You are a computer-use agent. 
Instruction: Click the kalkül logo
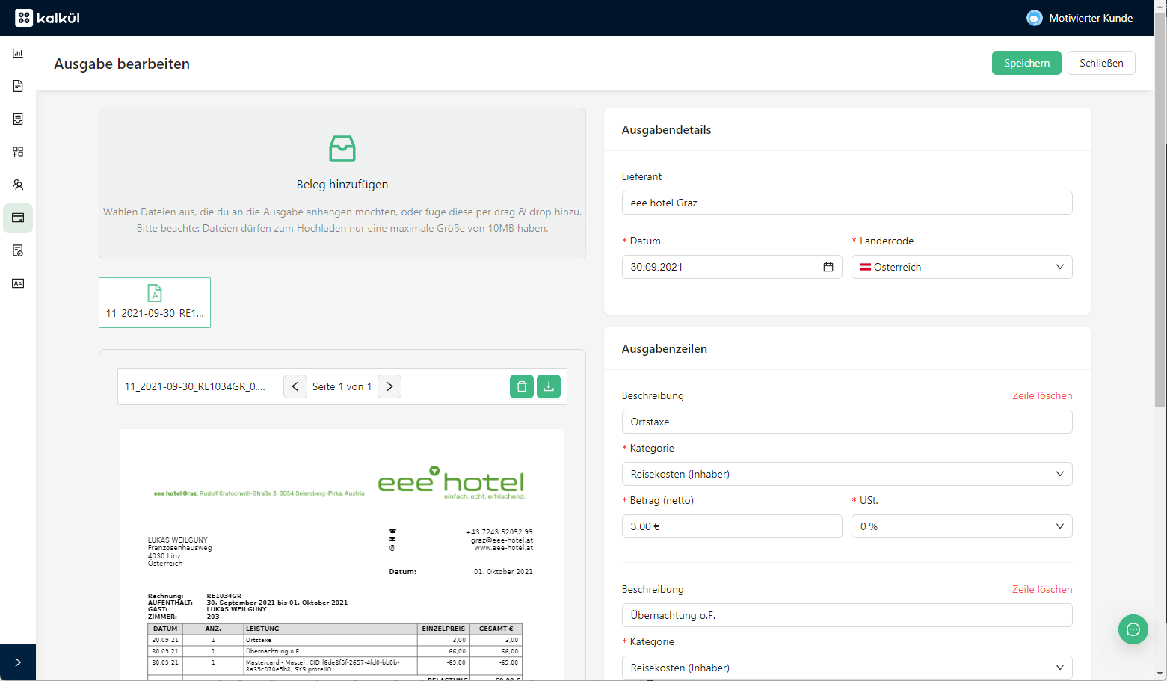pos(48,18)
